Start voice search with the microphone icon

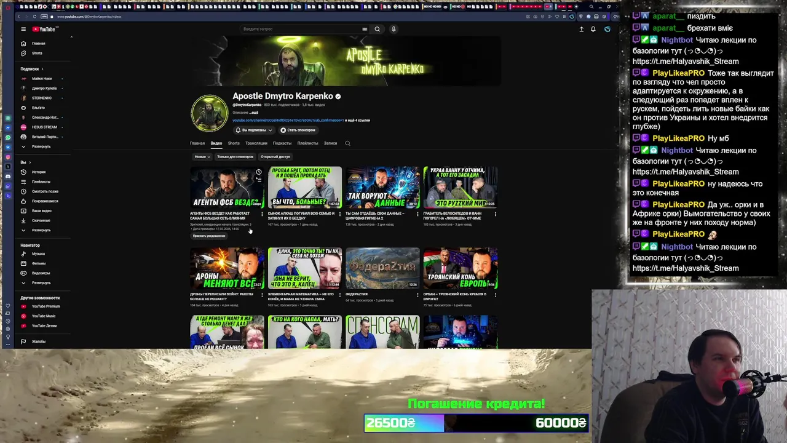click(393, 29)
